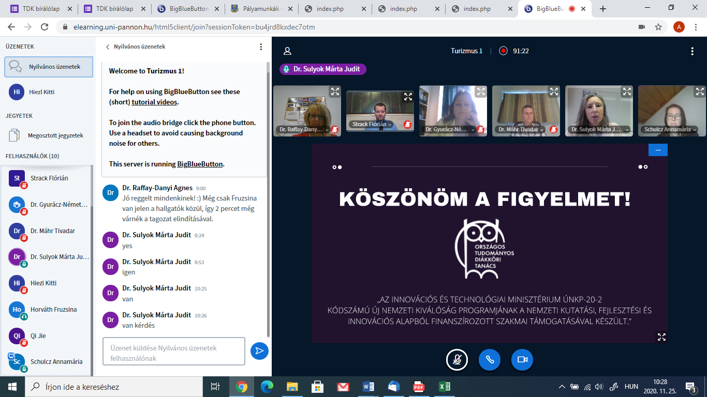Fullscreen Strack Flórián's webcam
This screenshot has width=707, height=397.
[x=408, y=97]
